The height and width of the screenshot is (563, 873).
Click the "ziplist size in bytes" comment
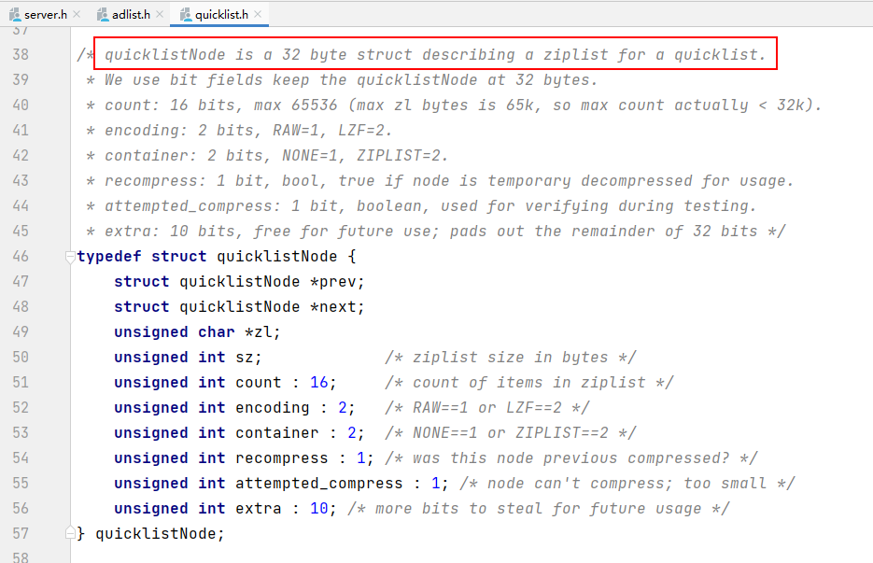tap(510, 358)
